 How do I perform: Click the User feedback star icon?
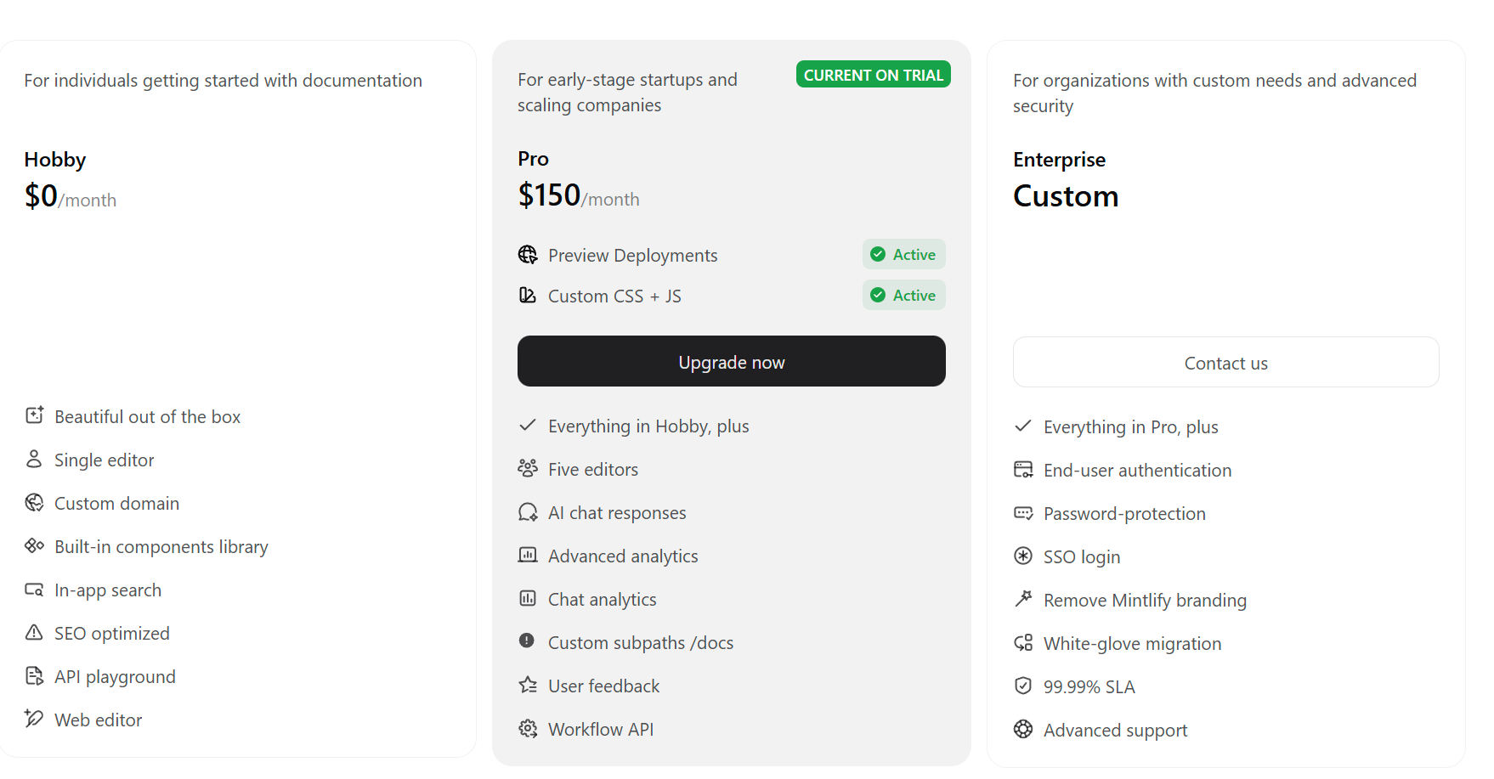[x=528, y=686]
